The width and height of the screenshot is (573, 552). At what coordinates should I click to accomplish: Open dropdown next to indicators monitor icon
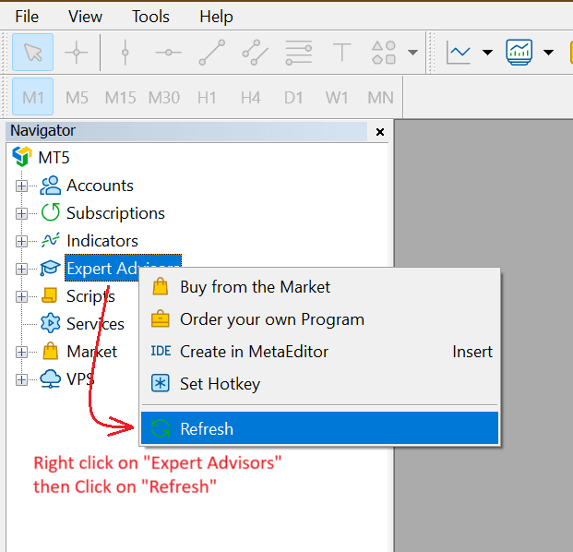pyautogui.click(x=548, y=53)
